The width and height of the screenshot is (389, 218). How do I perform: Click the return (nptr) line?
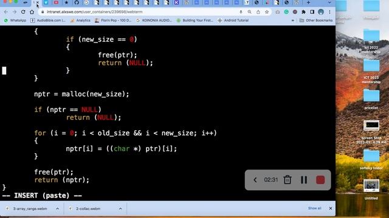pos(62,180)
